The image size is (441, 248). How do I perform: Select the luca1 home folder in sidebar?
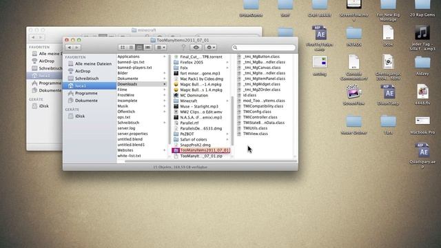point(90,85)
